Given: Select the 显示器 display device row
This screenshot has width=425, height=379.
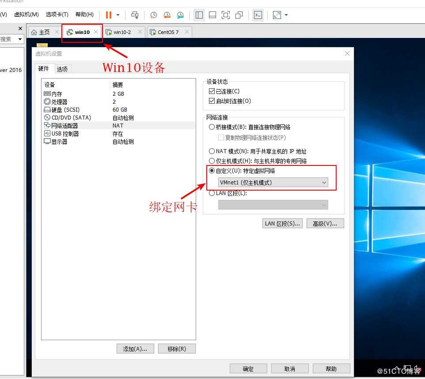Looking at the screenshot, I should coord(118,142).
